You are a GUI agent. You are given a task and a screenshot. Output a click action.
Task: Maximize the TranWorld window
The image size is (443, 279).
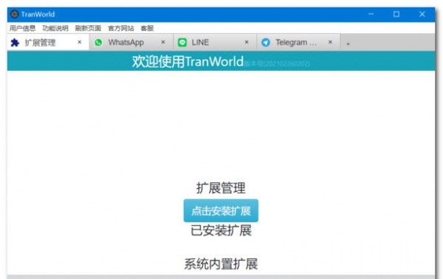click(396, 14)
